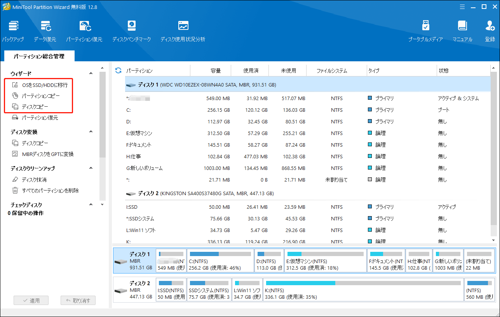The height and width of the screenshot is (317, 500).
Task: Sort by 未使用 column header
Action: [x=288, y=71]
